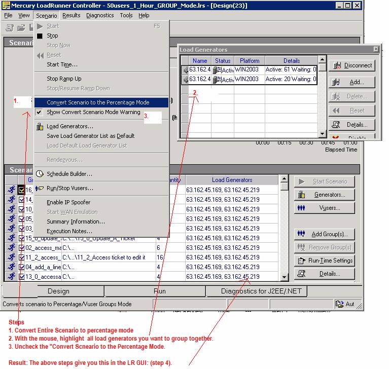
Task: Click the open scenario folder toolbar icon
Action: (x=21, y=28)
